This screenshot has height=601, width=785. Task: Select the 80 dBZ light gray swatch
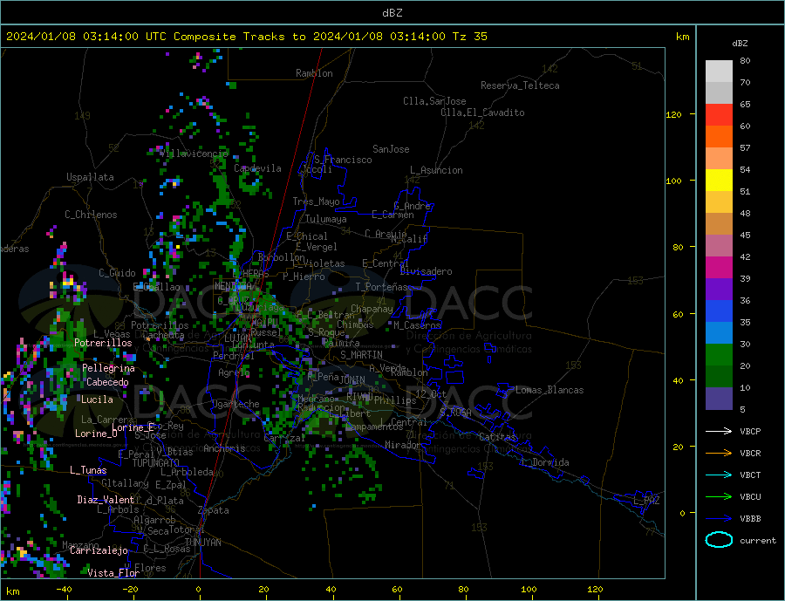719,72
